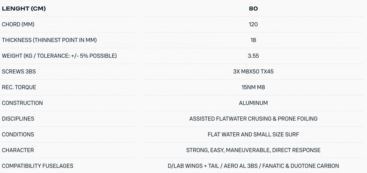Select the 3X M8X50 TX45 screw value
The width and height of the screenshot is (367, 173).
click(x=253, y=72)
